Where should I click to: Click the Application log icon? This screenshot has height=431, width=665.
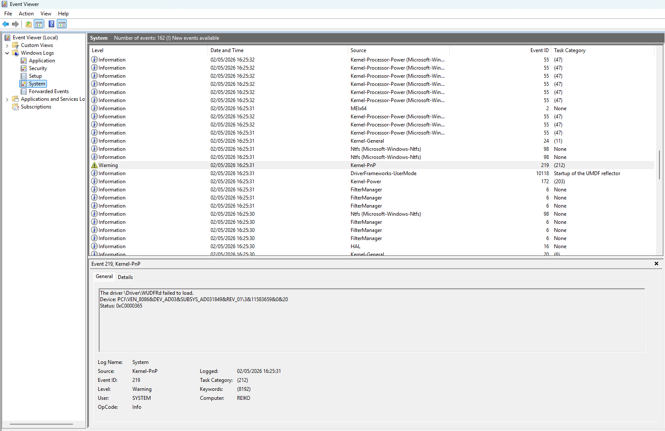[x=24, y=61]
